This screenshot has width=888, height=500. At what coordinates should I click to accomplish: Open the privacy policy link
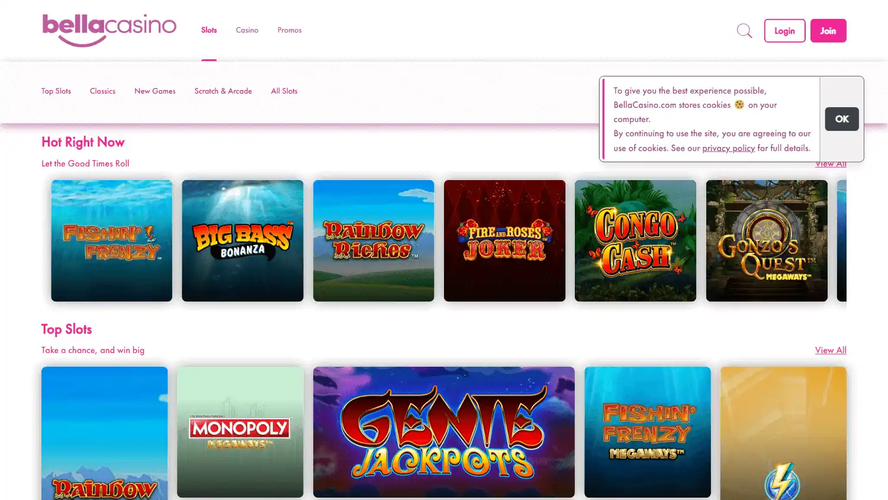[x=728, y=148]
